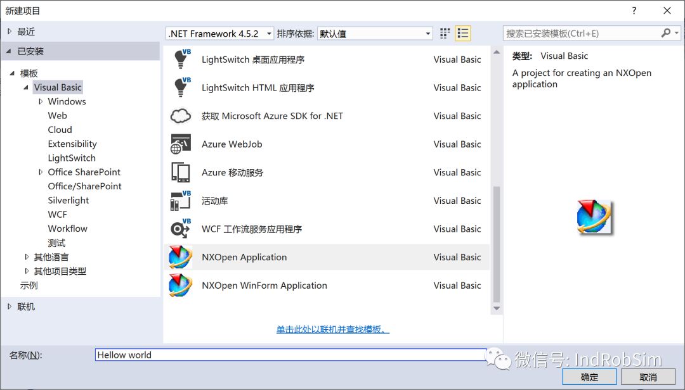Select the 测试 category

pos(57,242)
